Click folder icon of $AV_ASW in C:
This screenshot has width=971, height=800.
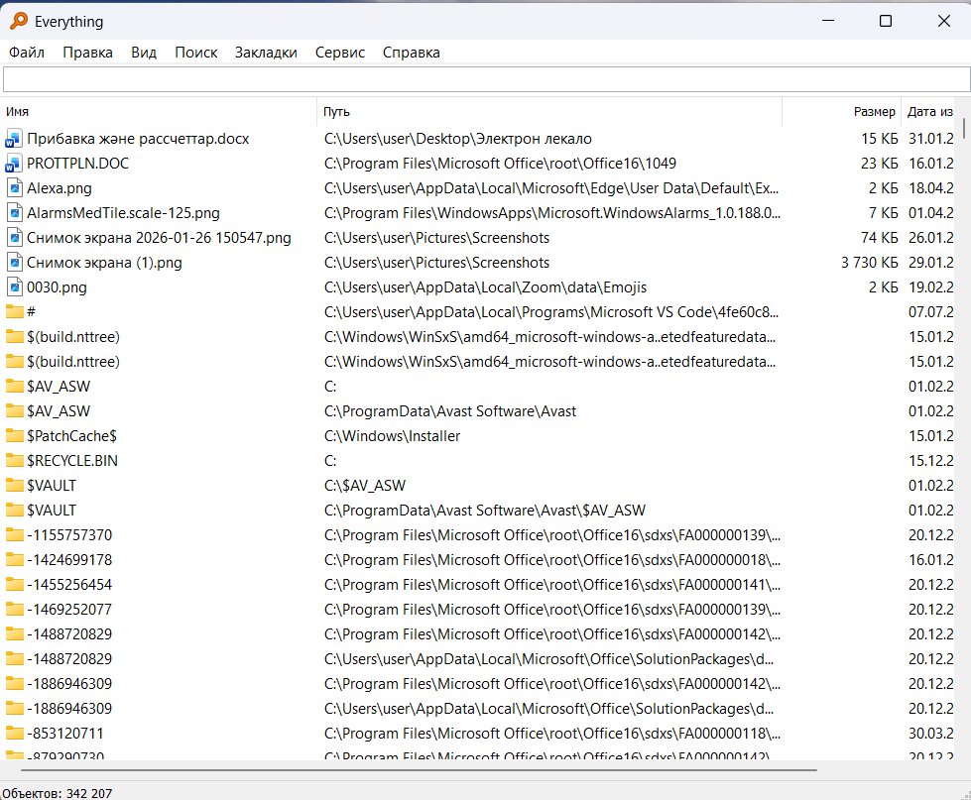click(14, 386)
